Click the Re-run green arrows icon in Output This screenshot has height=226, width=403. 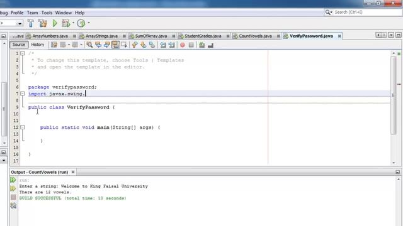[13, 180]
